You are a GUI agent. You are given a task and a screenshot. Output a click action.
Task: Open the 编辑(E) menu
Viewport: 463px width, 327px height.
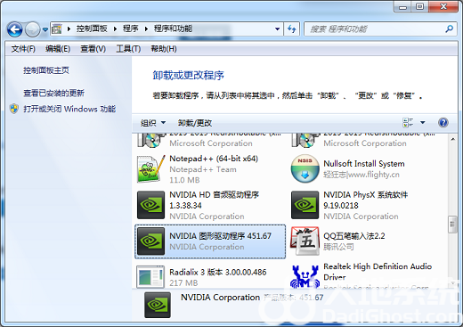(x=58, y=49)
